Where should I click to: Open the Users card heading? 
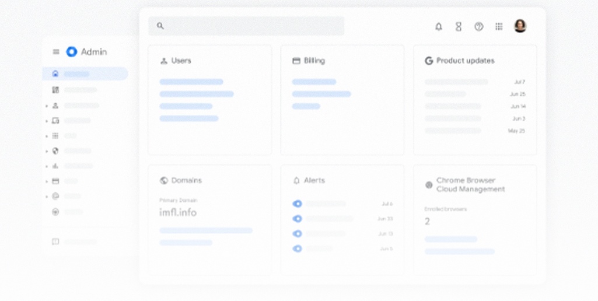pyautogui.click(x=181, y=61)
